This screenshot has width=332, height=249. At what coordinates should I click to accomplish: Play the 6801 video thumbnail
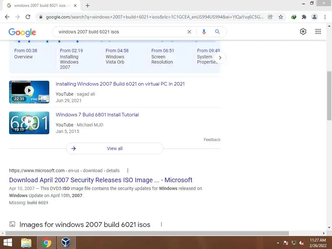pyautogui.click(x=29, y=123)
